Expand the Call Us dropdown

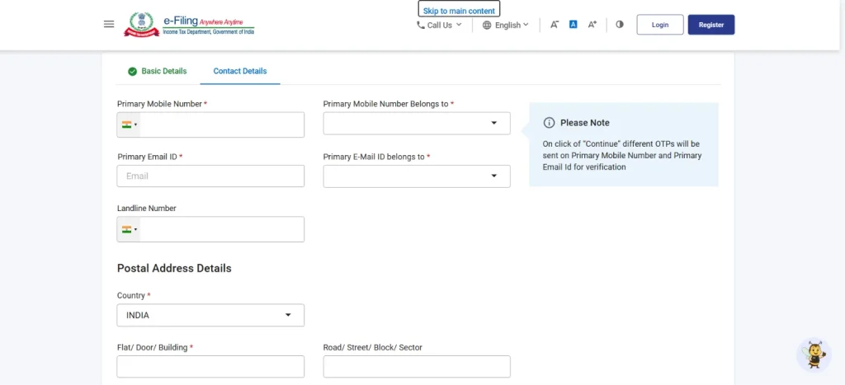click(440, 25)
